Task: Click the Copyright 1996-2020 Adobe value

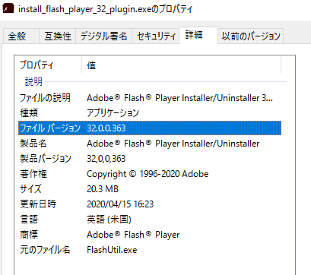Action: tap(148, 174)
